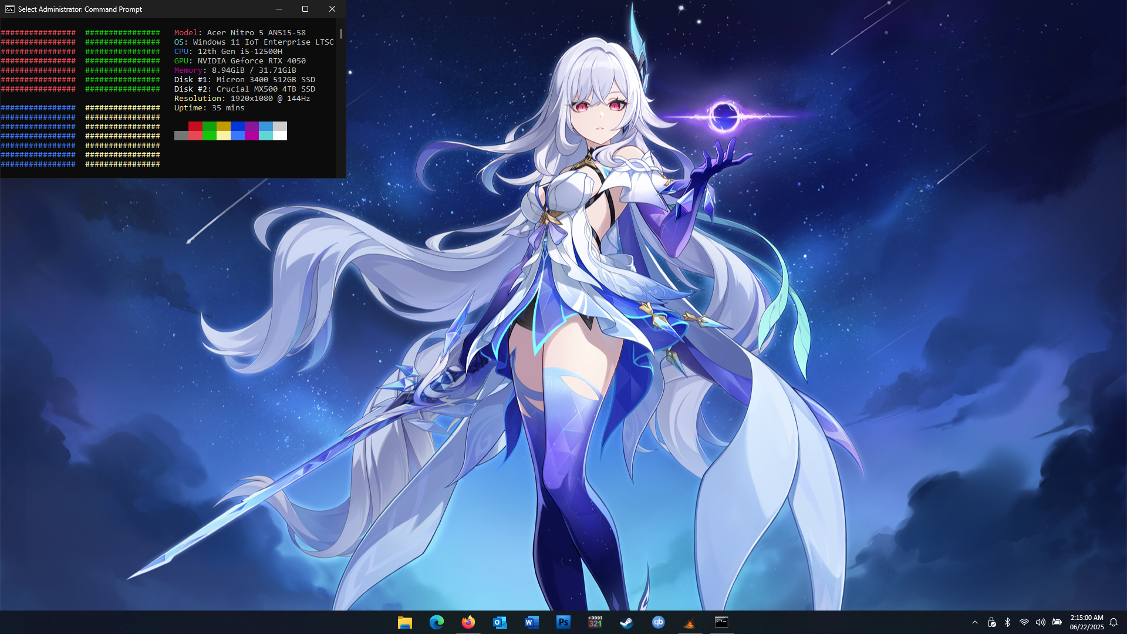1127x634 pixels.
Task: Click the bonfire app icon in taskbar
Action: tap(690, 622)
